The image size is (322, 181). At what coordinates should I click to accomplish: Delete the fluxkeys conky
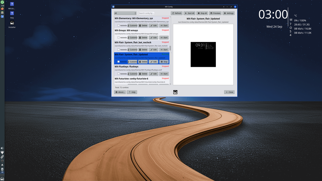pos(143,74)
